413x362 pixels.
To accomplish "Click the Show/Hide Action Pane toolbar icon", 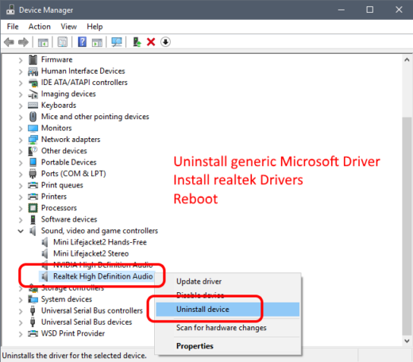I will [x=97, y=42].
